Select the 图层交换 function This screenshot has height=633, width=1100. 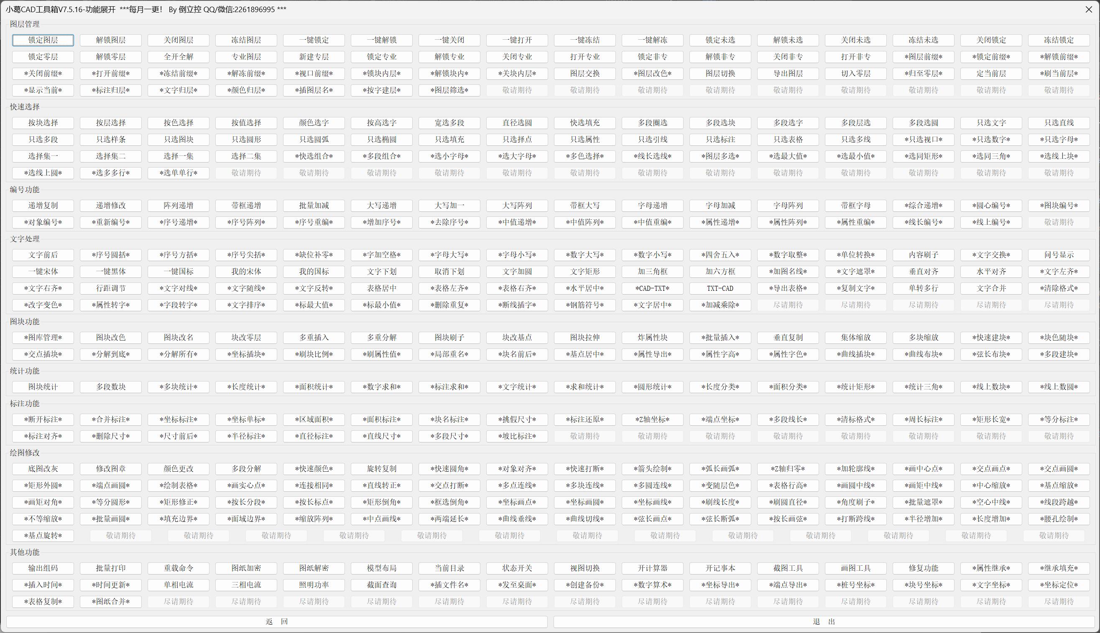[x=584, y=74]
